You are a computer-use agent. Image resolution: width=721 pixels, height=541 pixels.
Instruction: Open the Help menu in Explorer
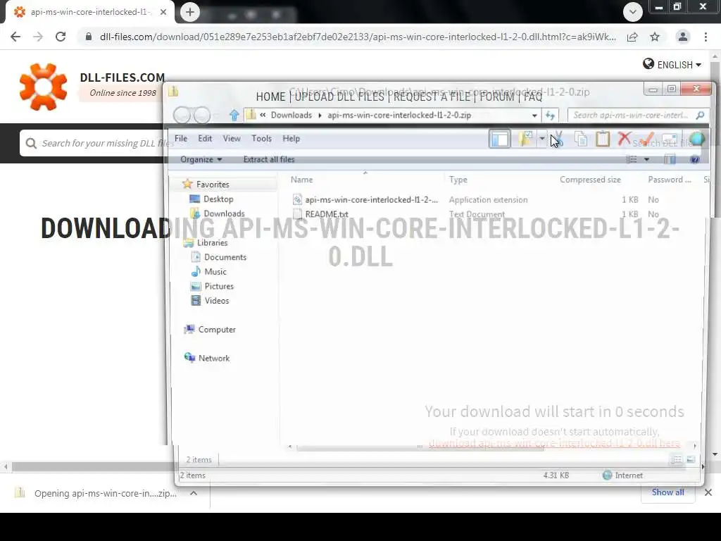pos(291,139)
